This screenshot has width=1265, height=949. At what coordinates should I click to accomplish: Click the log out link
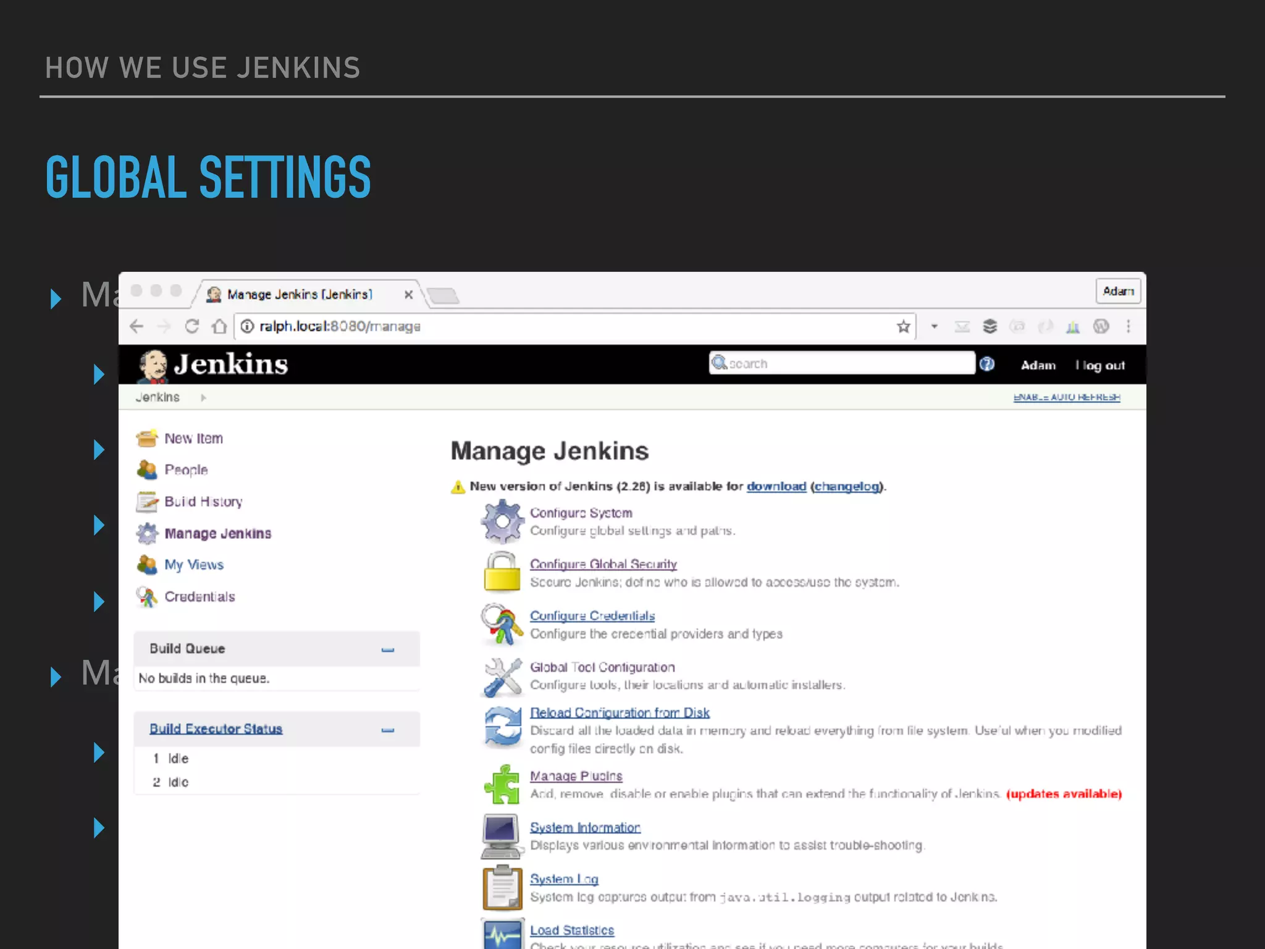(1103, 365)
